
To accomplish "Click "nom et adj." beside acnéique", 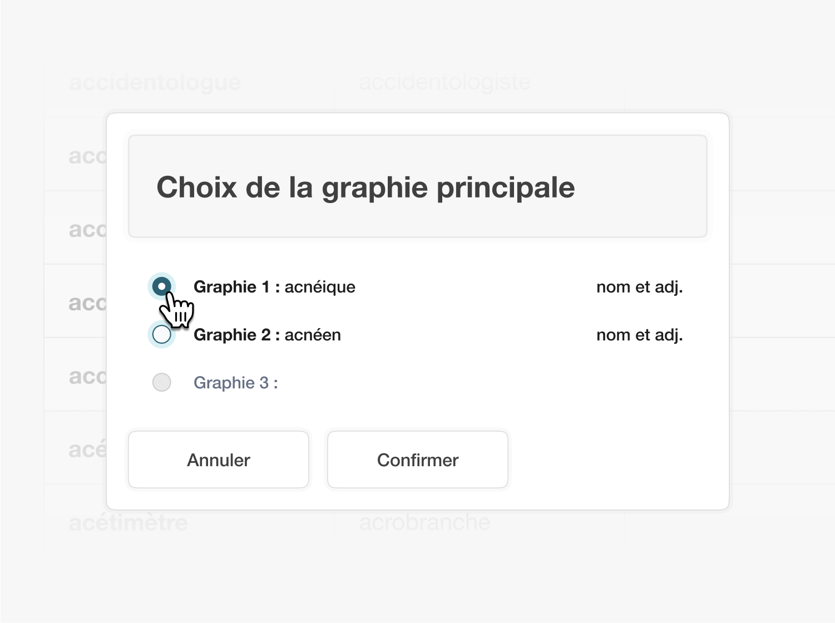I will (640, 287).
